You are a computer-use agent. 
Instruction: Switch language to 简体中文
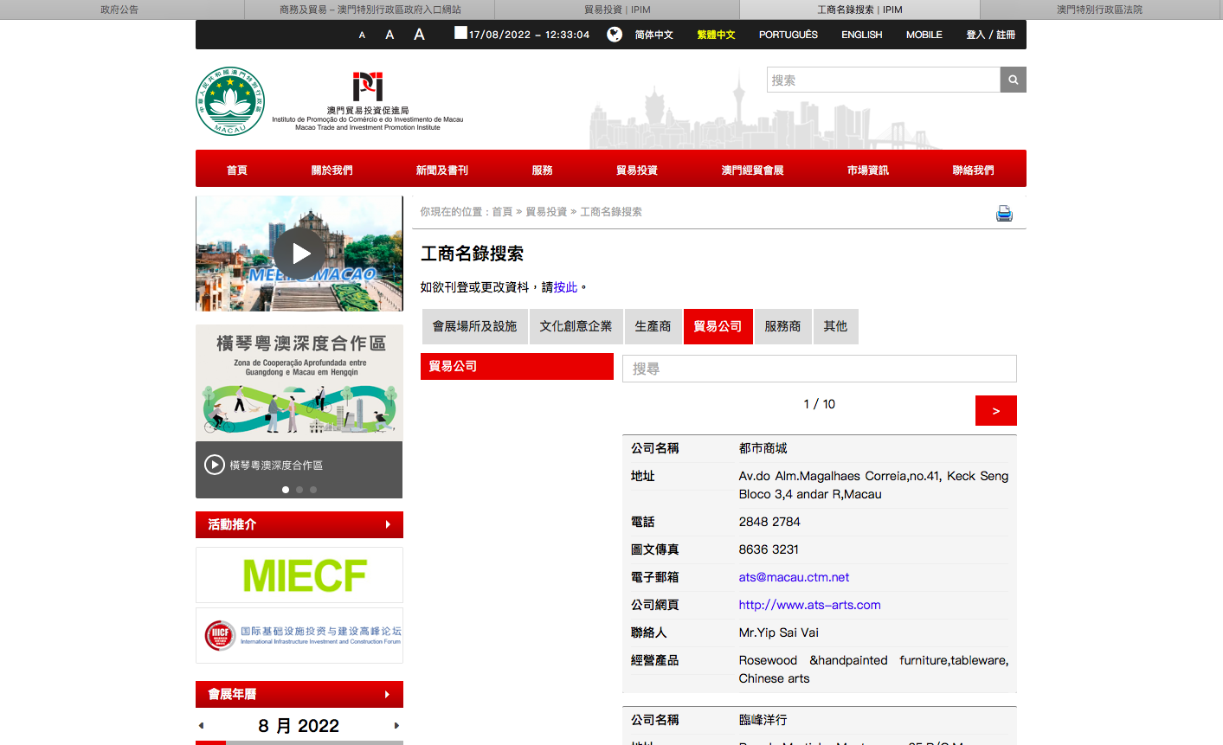click(x=653, y=35)
